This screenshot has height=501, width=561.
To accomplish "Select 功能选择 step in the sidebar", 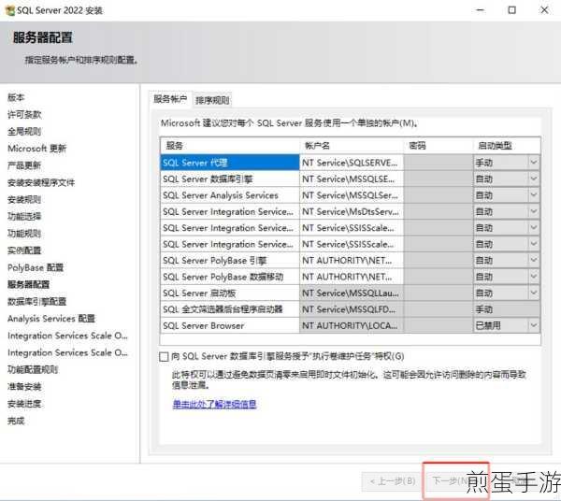I will (24, 216).
